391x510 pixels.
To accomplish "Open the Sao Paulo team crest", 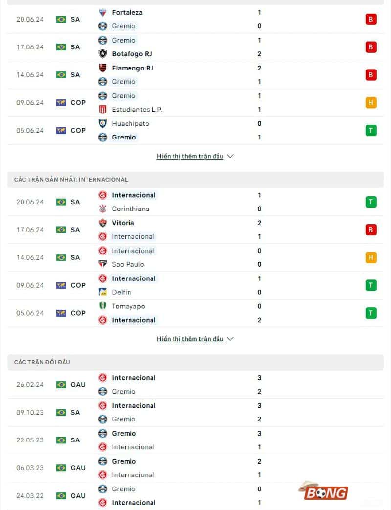I will [x=103, y=264].
